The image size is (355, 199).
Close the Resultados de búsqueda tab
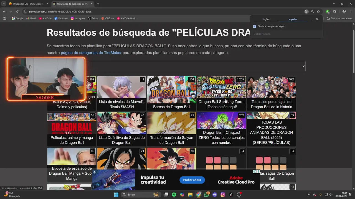pyautogui.click(x=91, y=4)
